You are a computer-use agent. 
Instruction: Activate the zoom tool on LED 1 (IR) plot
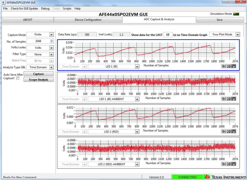[x=229, y=66]
